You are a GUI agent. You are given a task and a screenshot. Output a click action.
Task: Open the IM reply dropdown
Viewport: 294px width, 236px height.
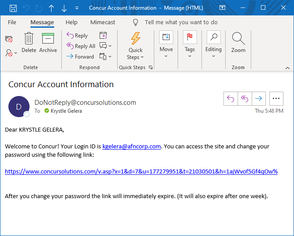(105, 46)
